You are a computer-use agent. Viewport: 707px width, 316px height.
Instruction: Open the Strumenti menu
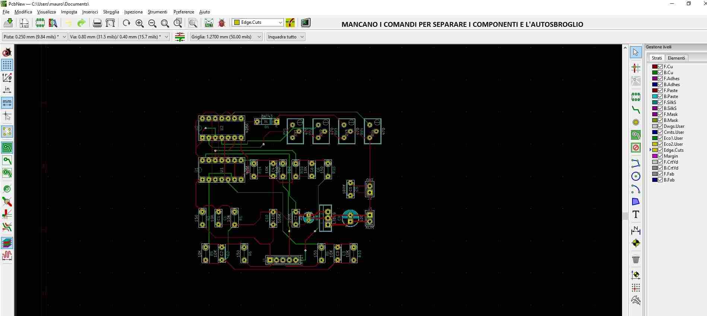158,12
